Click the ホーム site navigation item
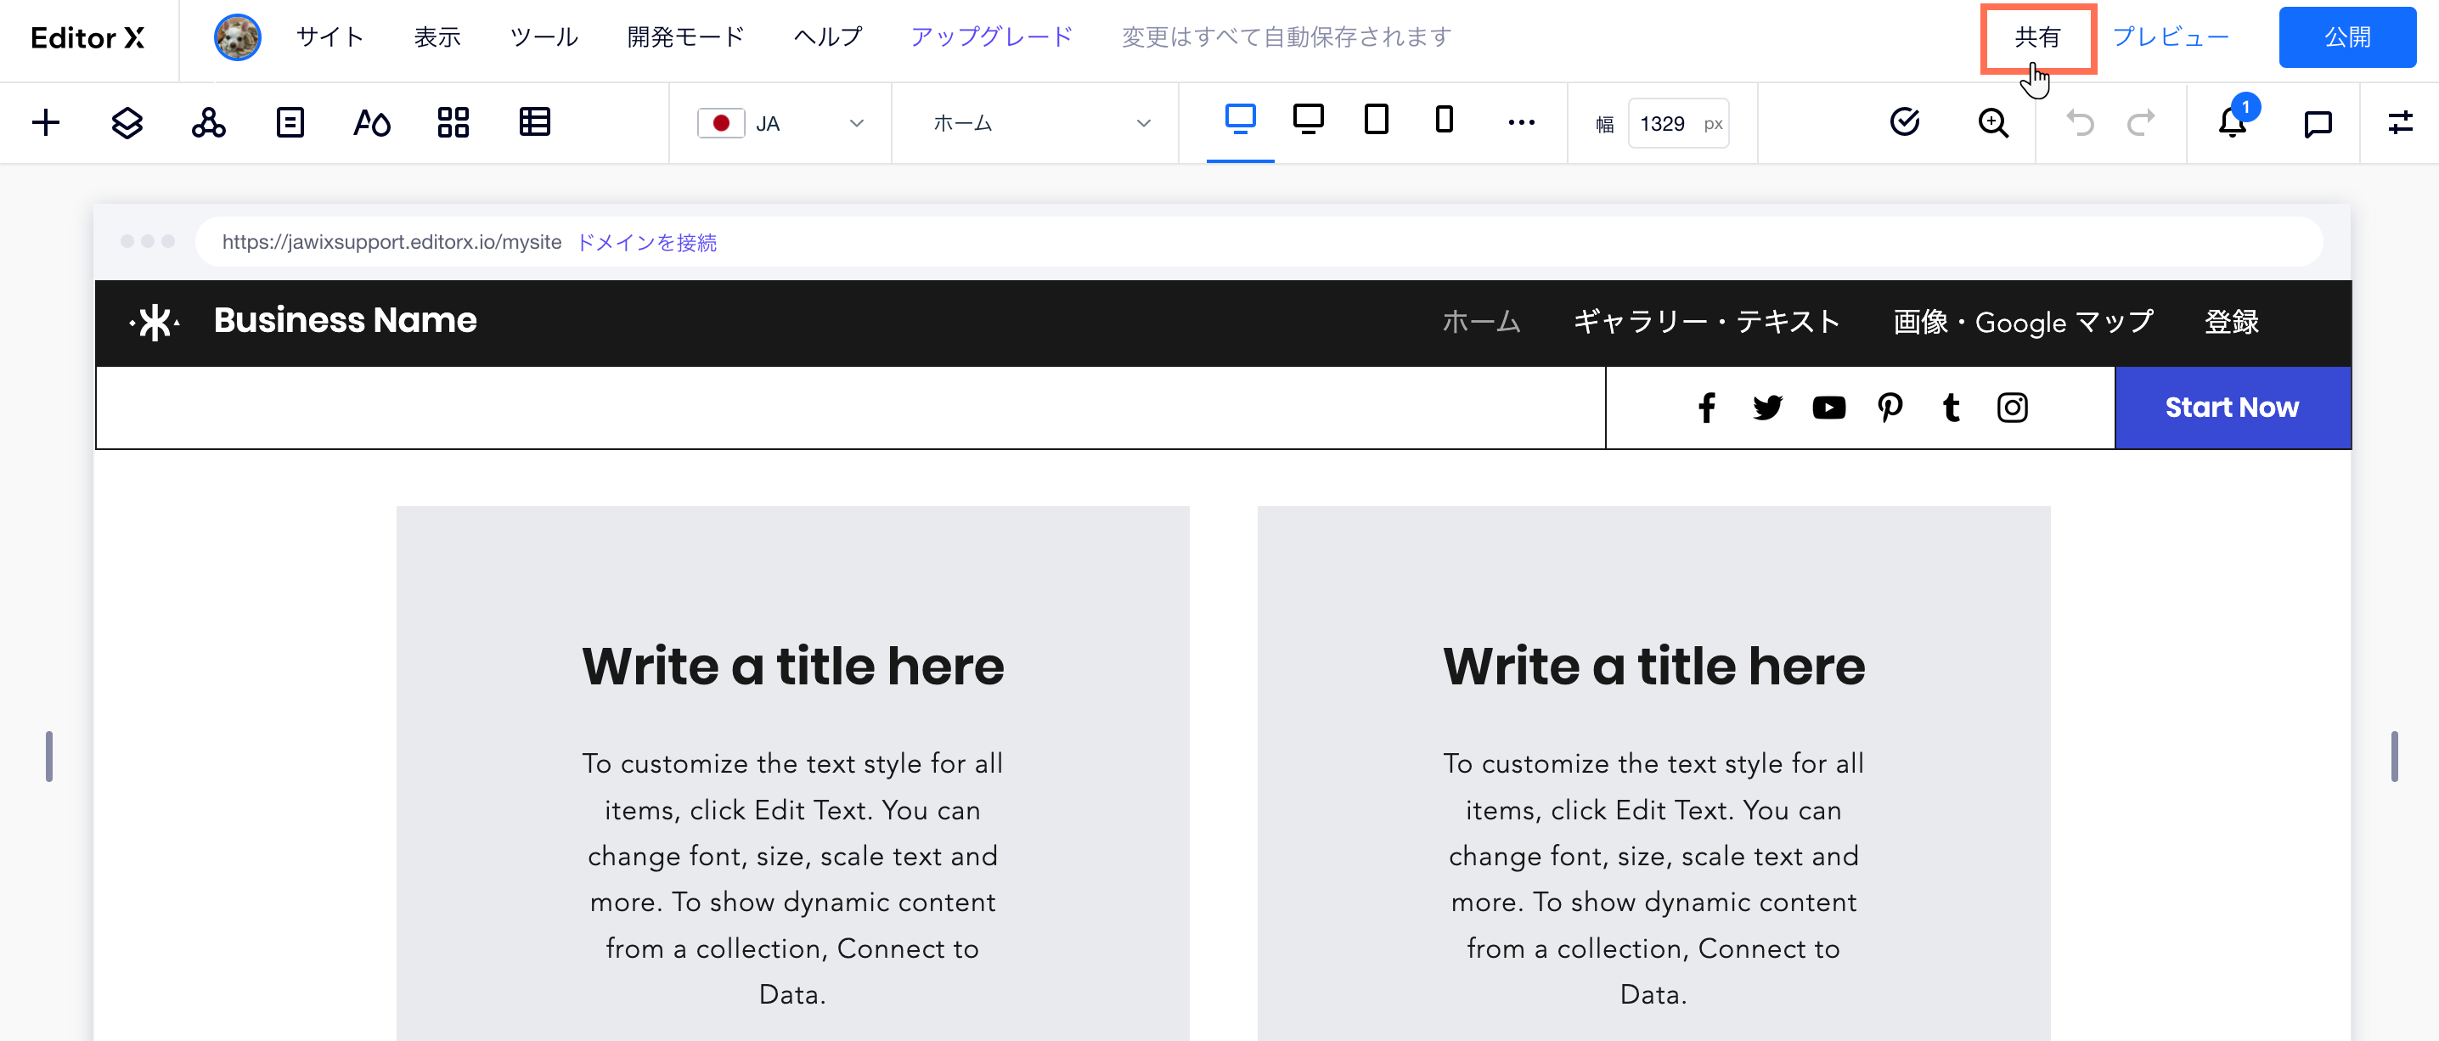Screen dimensions: 2439x1041 click(1481, 323)
